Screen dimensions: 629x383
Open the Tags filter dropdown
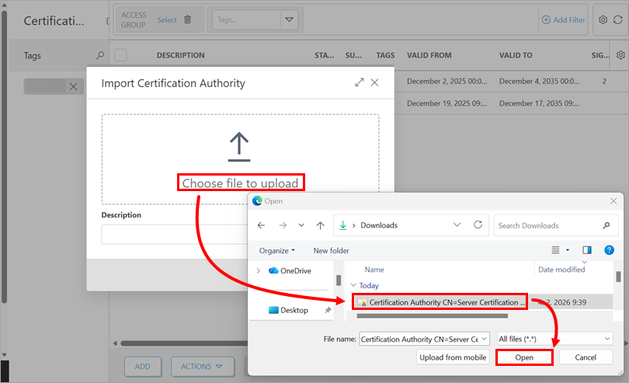(x=289, y=19)
